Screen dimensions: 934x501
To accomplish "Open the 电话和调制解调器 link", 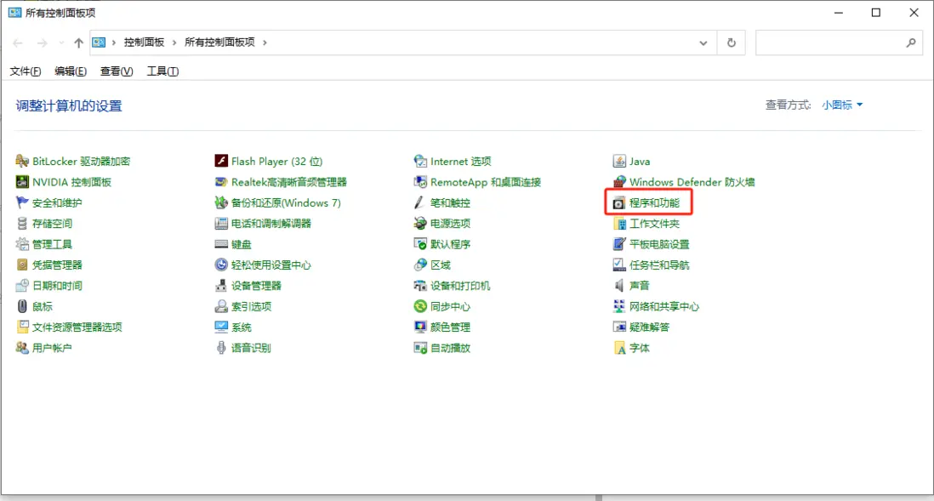I will [271, 224].
